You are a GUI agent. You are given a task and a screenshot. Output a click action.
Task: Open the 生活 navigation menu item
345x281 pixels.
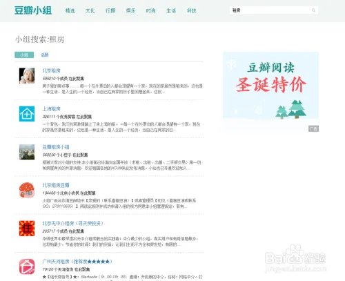[171, 10]
